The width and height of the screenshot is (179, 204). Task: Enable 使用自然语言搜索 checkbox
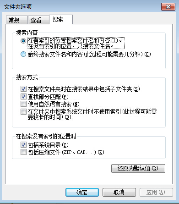point(23,104)
